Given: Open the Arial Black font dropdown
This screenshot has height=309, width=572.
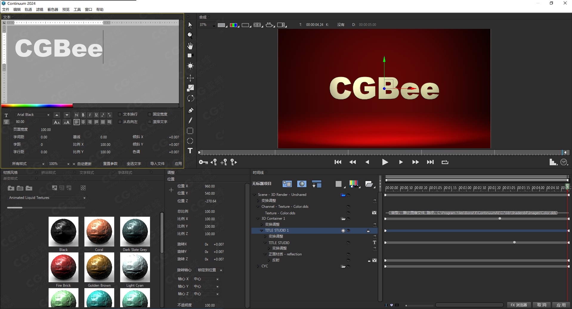Looking at the screenshot, I should tap(33, 115).
